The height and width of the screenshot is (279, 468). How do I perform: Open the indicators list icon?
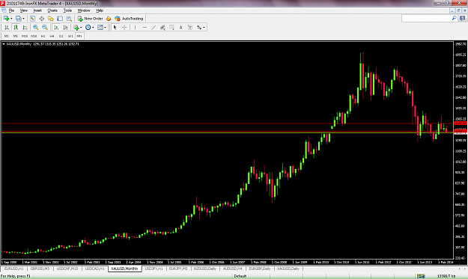tap(76, 28)
